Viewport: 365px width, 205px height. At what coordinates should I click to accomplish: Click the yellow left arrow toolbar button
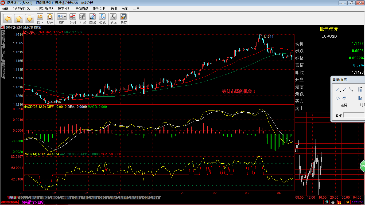[x=8, y=19]
